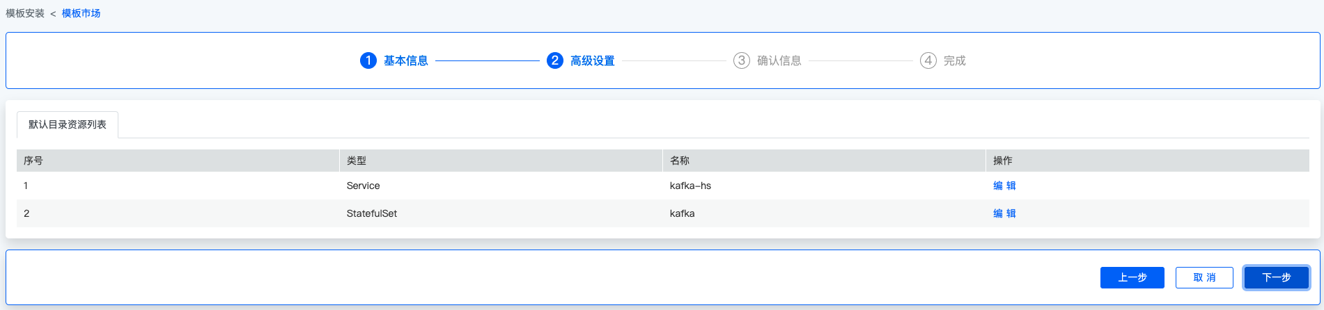Open the 模板市场 breadcrumb link
This screenshot has height=310, width=1324.
(x=81, y=13)
